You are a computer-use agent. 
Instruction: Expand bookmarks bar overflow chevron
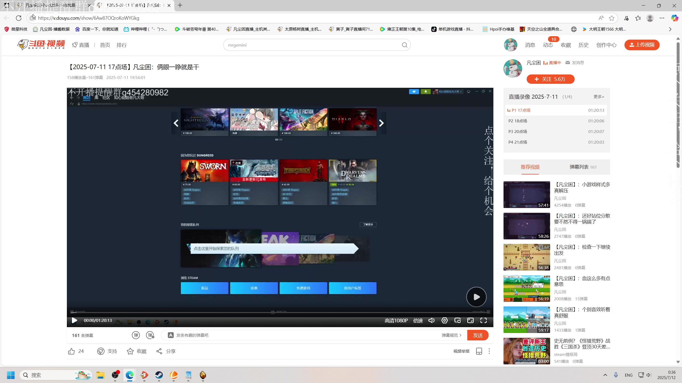click(670, 29)
